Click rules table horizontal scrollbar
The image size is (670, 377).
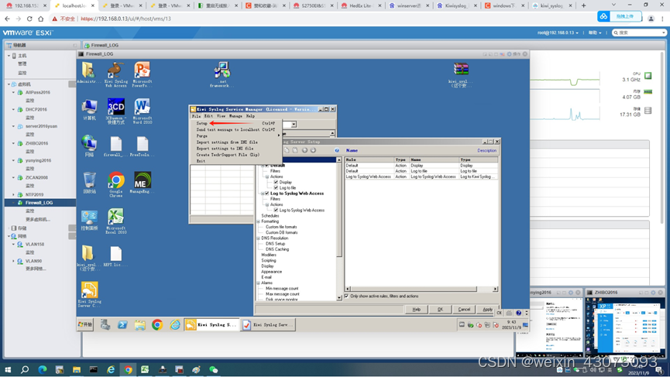point(421,289)
